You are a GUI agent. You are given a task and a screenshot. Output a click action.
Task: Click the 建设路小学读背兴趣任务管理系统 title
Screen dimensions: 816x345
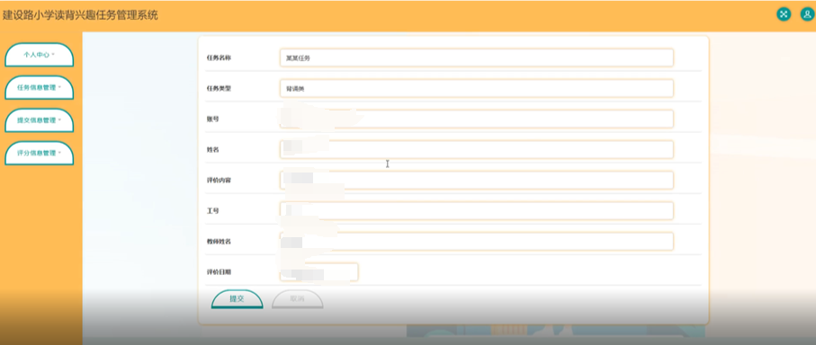pos(80,15)
